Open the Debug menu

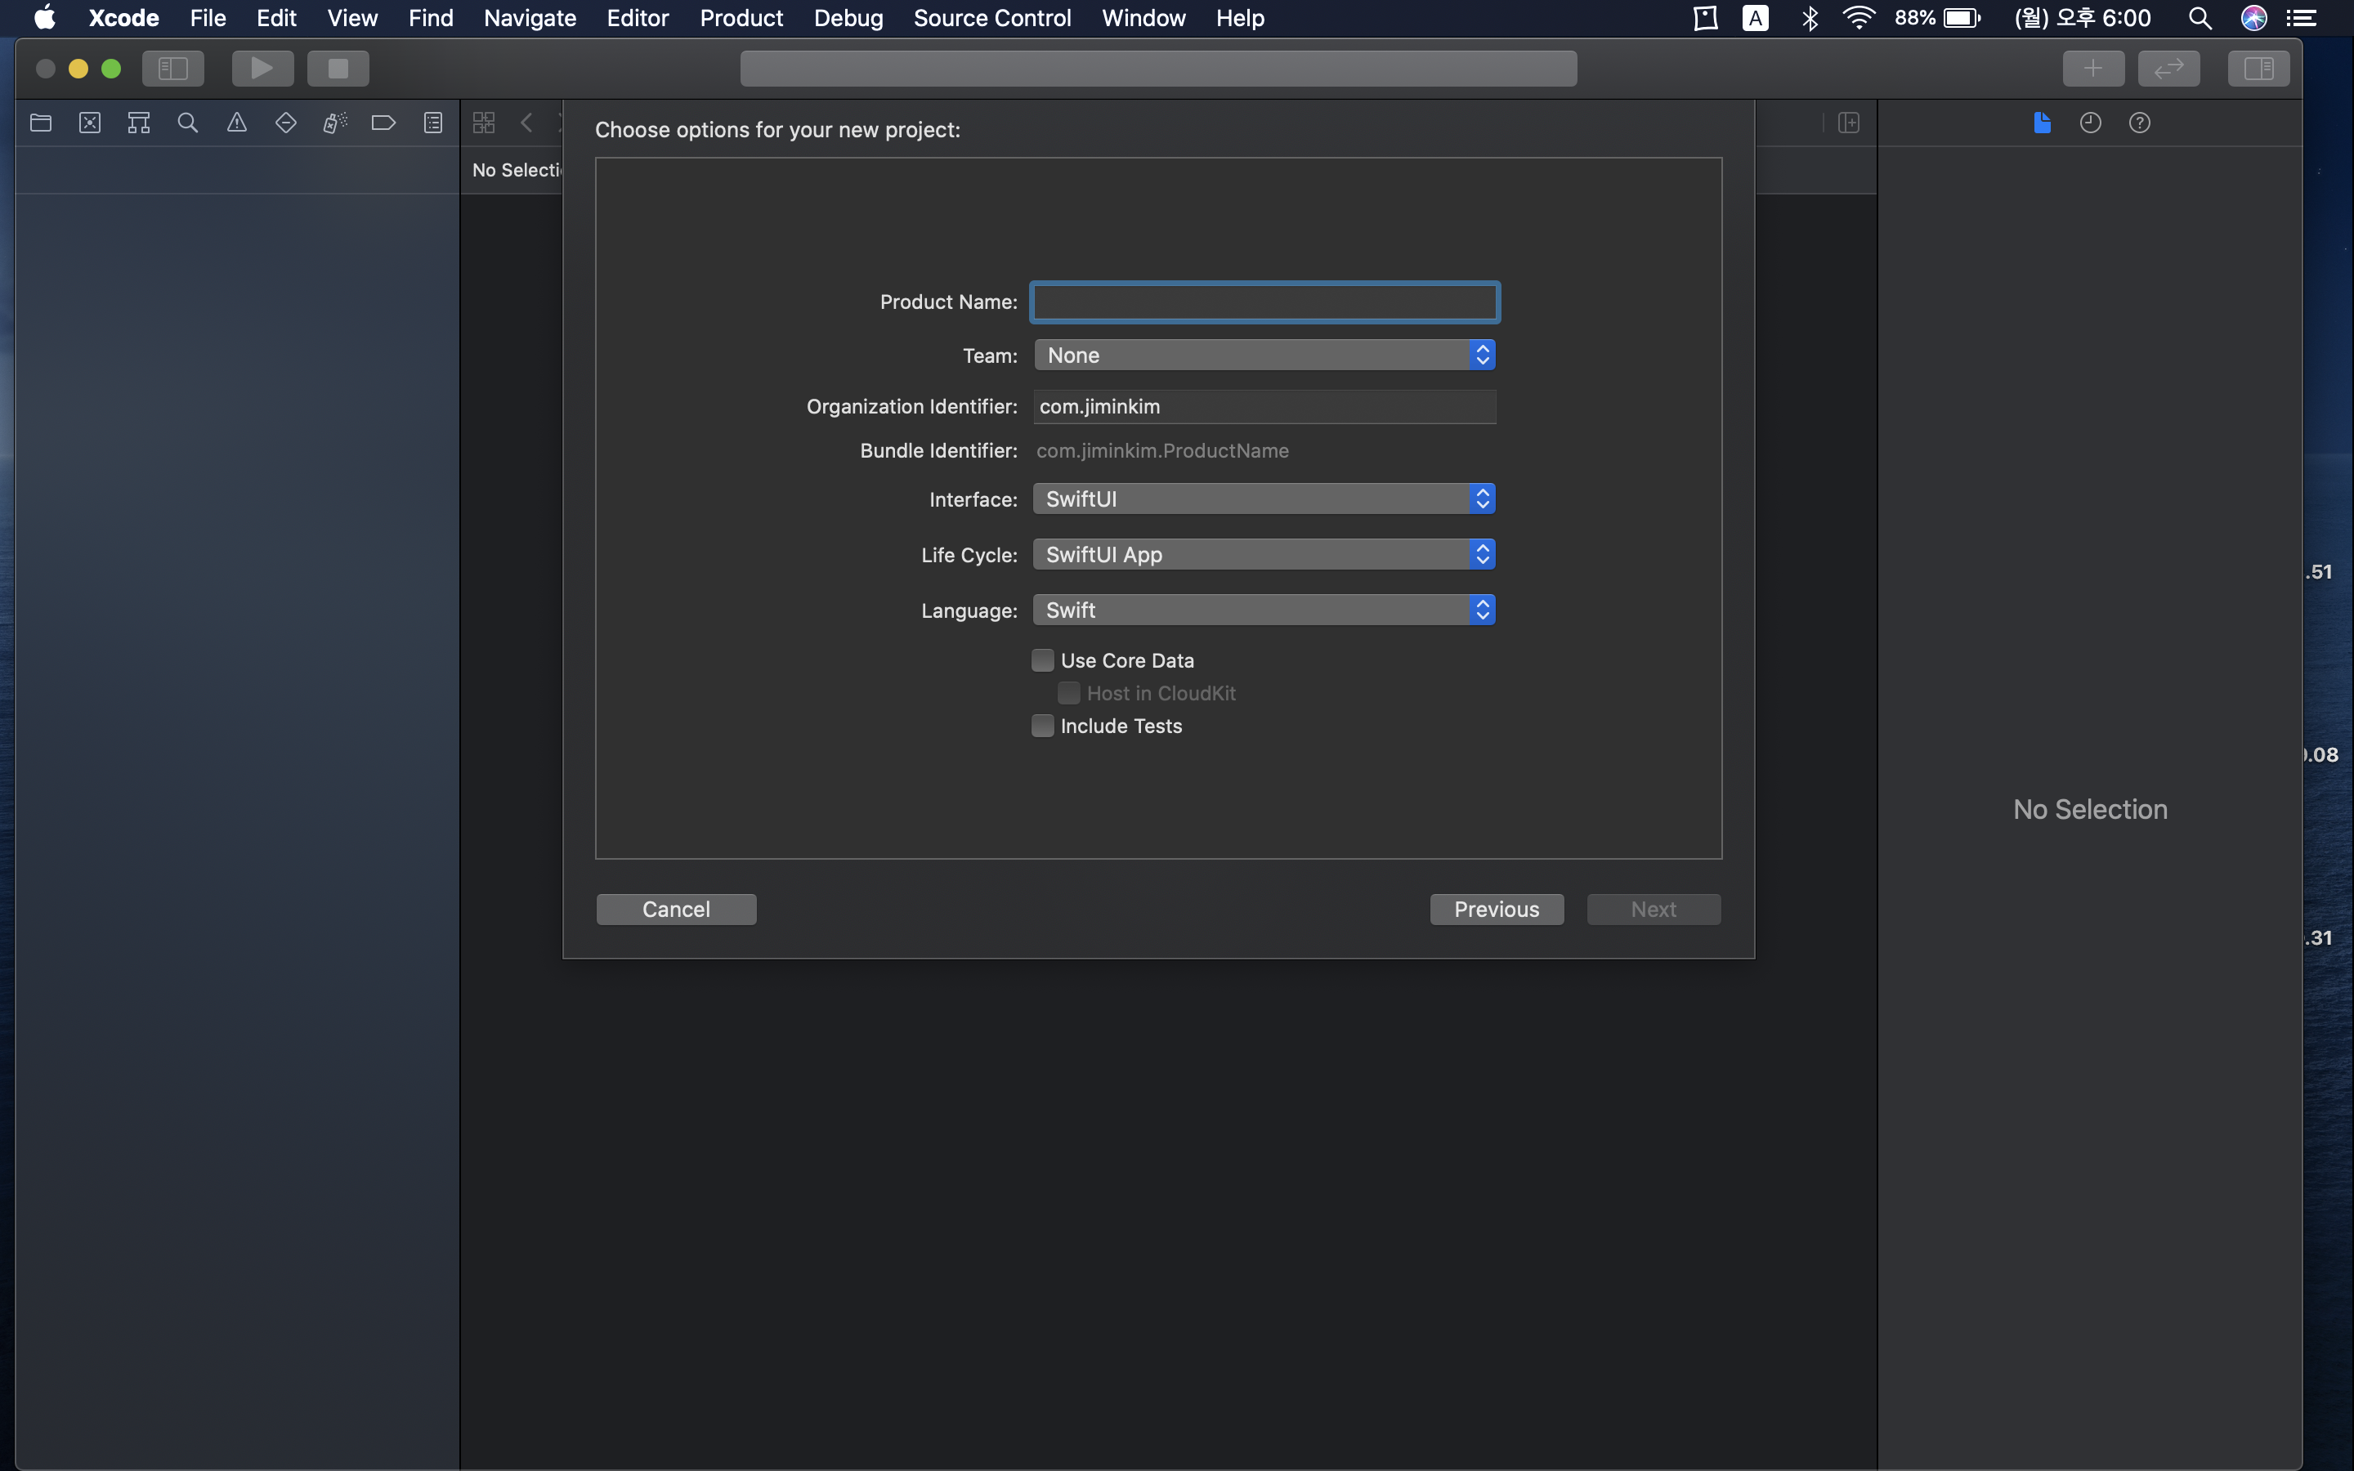pos(848,17)
